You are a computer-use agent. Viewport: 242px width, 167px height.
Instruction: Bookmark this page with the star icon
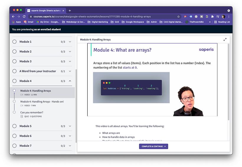179,16
